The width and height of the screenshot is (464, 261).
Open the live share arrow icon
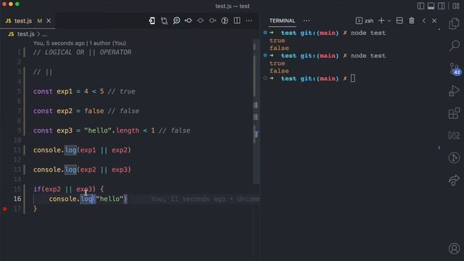454,180
